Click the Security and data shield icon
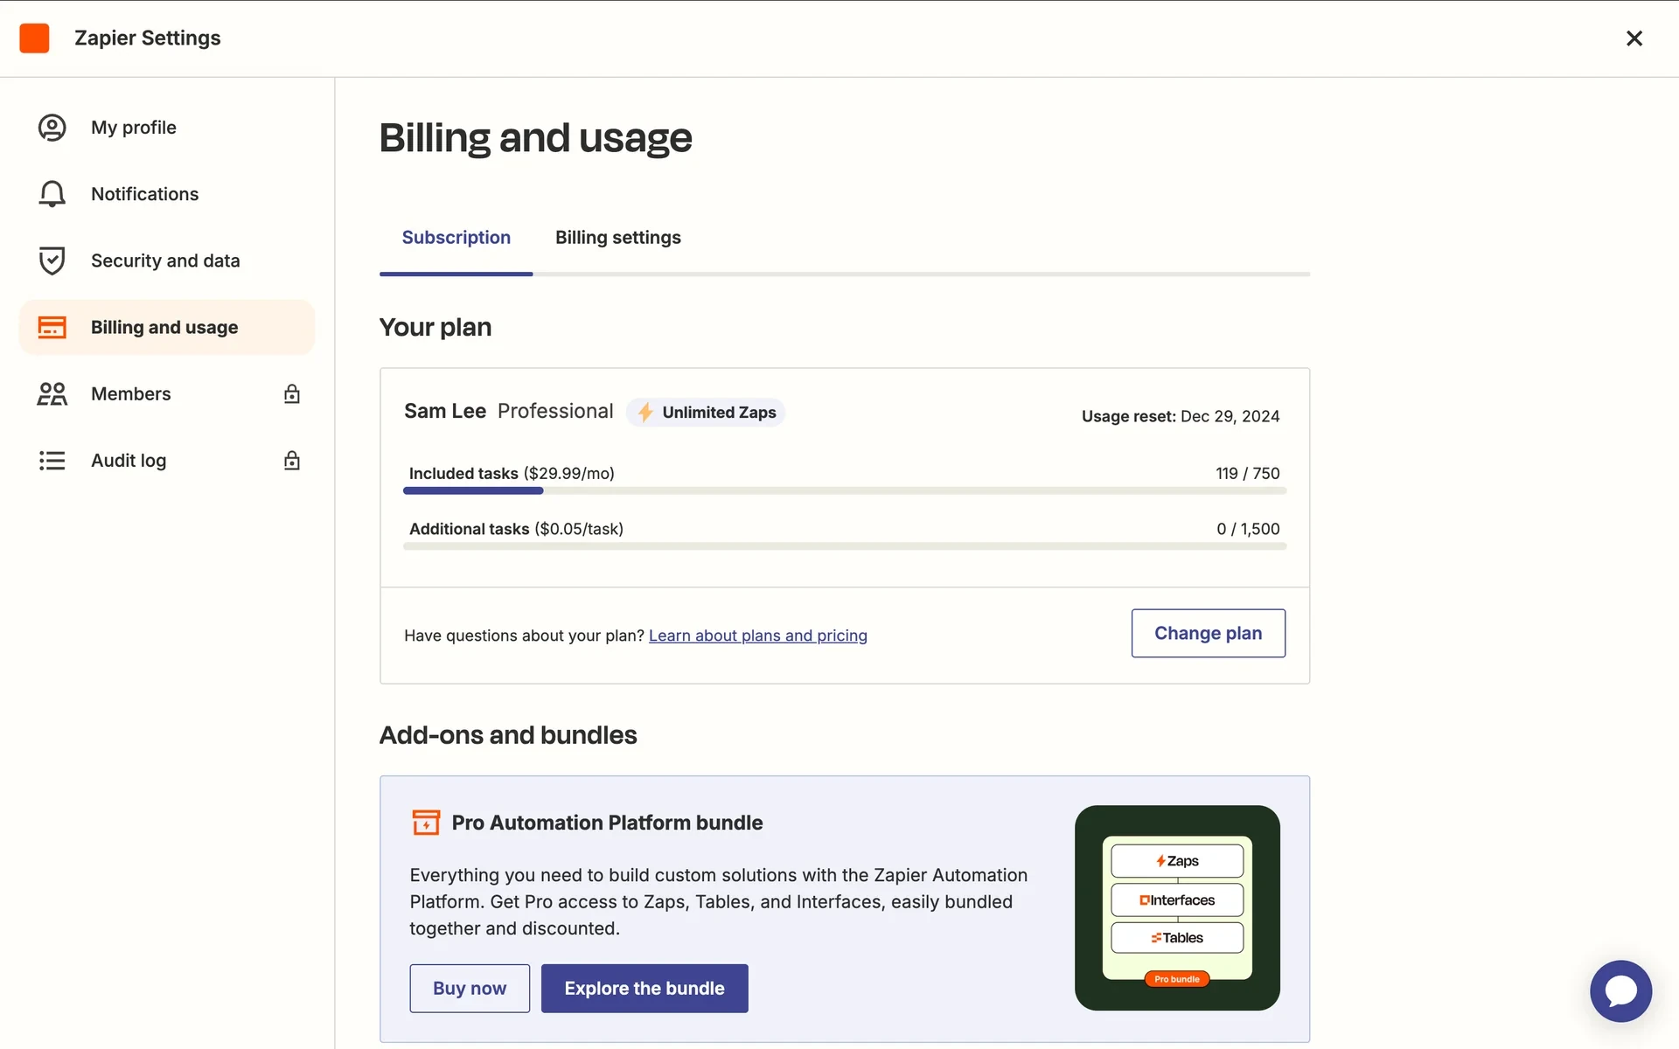This screenshot has height=1049, width=1679. [52, 261]
